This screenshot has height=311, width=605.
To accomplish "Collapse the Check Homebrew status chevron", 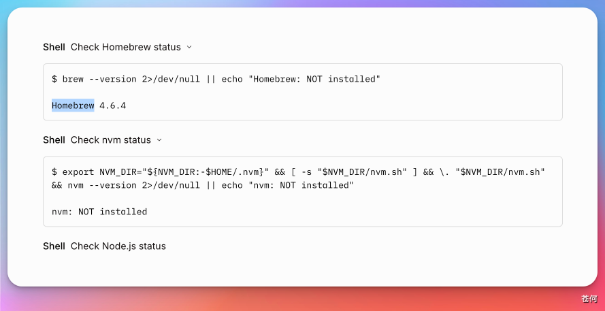I will pos(189,48).
